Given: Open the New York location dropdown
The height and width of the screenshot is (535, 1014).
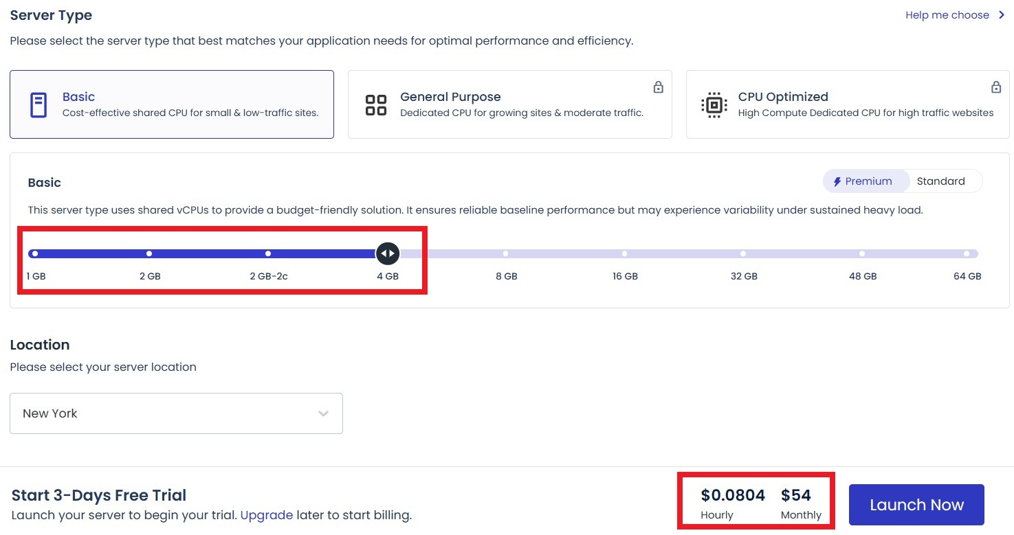Looking at the screenshot, I should 176,413.
